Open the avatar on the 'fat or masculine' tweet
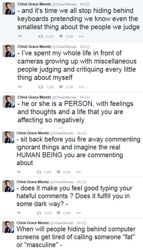Viewport: 143px width, 250px height. (x=8, y=227)
